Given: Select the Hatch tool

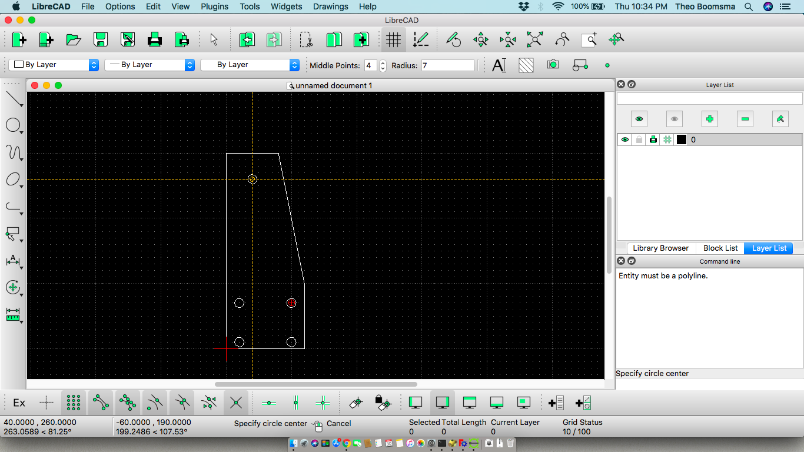Looking at the screenshot, I should 526,65.
